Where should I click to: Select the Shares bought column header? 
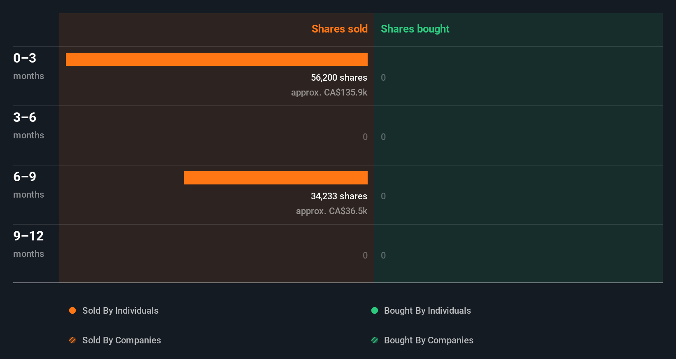click(415, 29)
